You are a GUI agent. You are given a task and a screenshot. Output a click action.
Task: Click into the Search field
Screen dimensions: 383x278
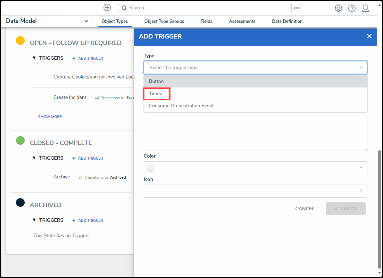(x=208, y=8)
